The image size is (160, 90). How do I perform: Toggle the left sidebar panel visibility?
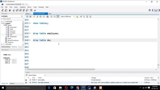pos(153,10)
